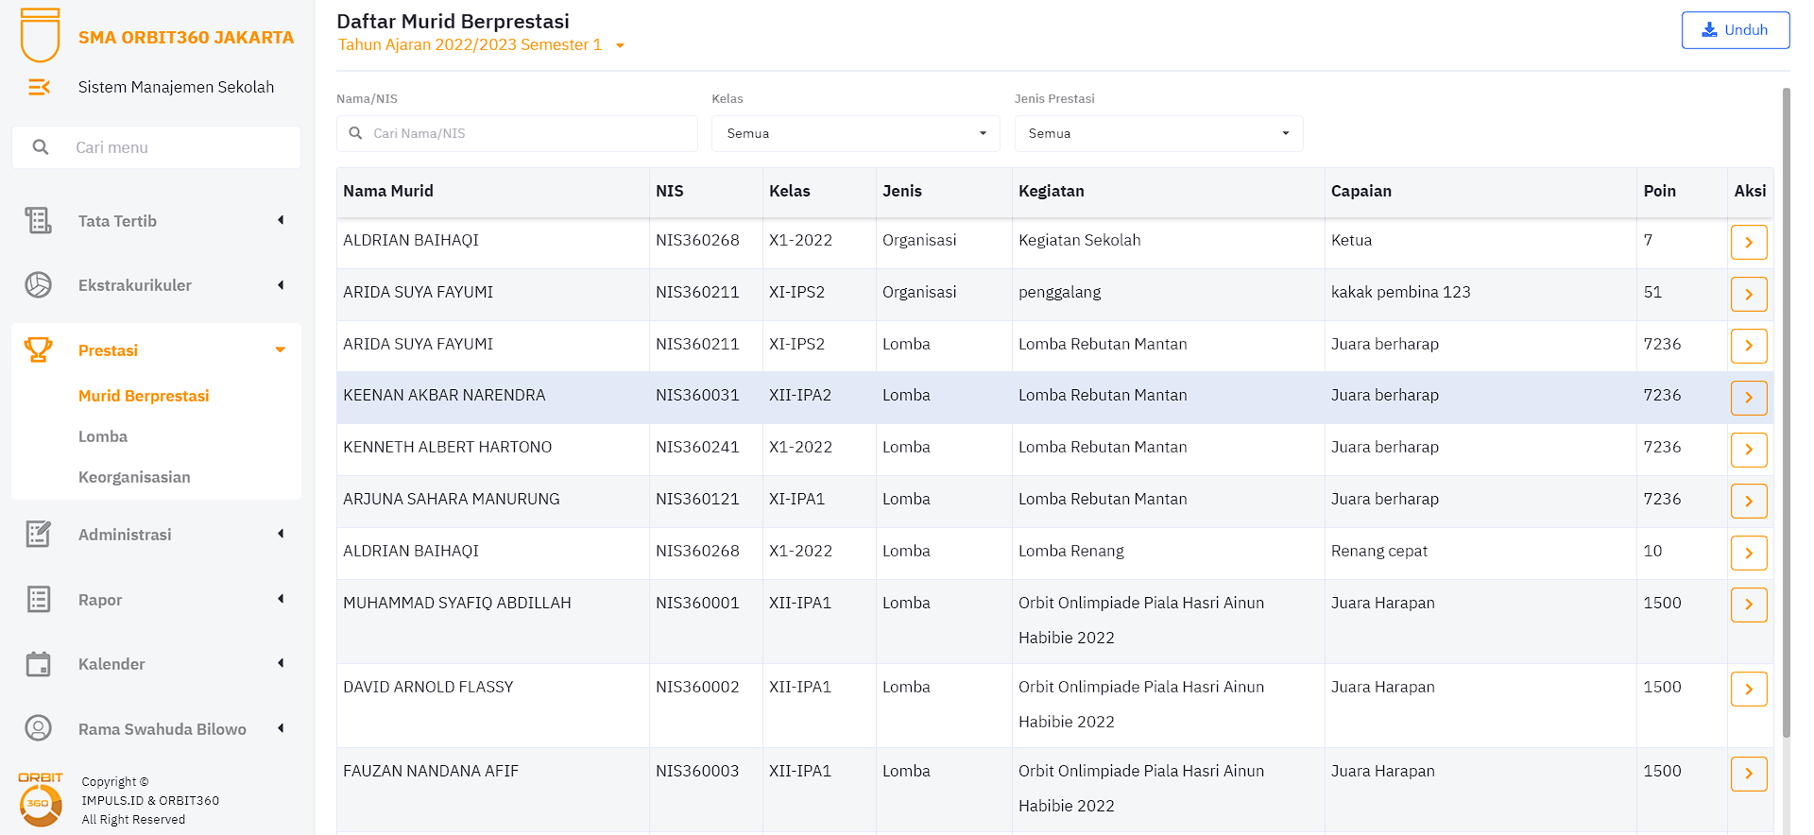Image resolution: width=1814 pixels, height=835 pixels.
Task: Open the Kelas filter dropdown
Action: pos(855,134)
